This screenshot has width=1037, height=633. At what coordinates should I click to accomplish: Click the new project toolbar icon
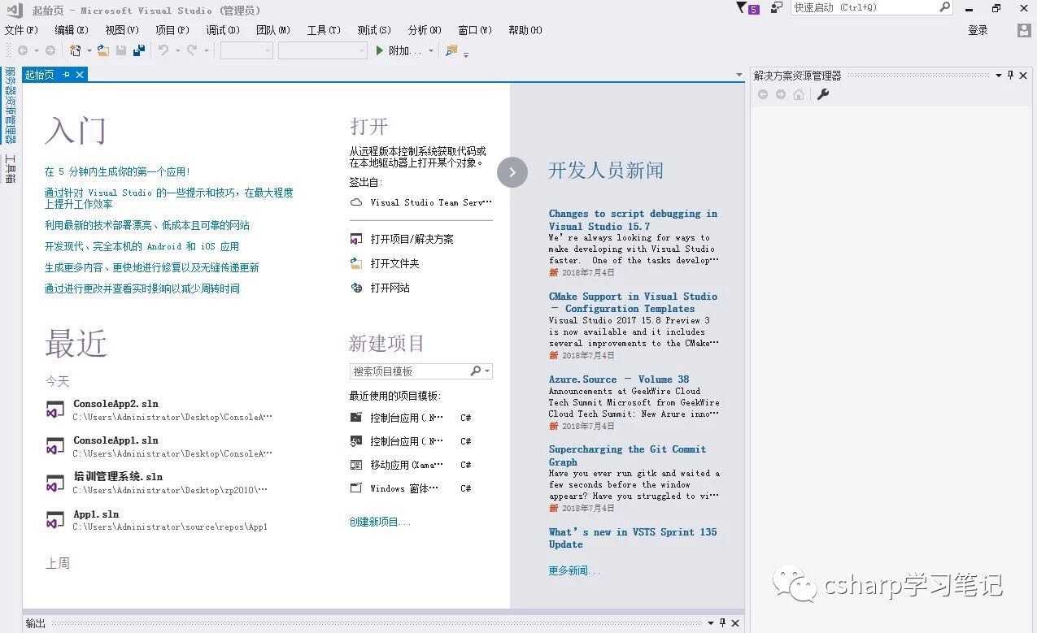pos(76,50)
